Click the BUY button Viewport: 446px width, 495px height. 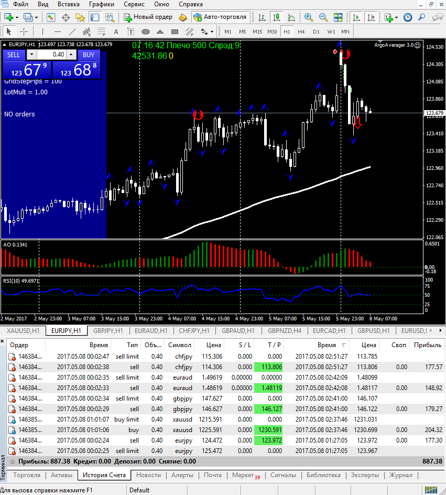(x=89, y=55)
